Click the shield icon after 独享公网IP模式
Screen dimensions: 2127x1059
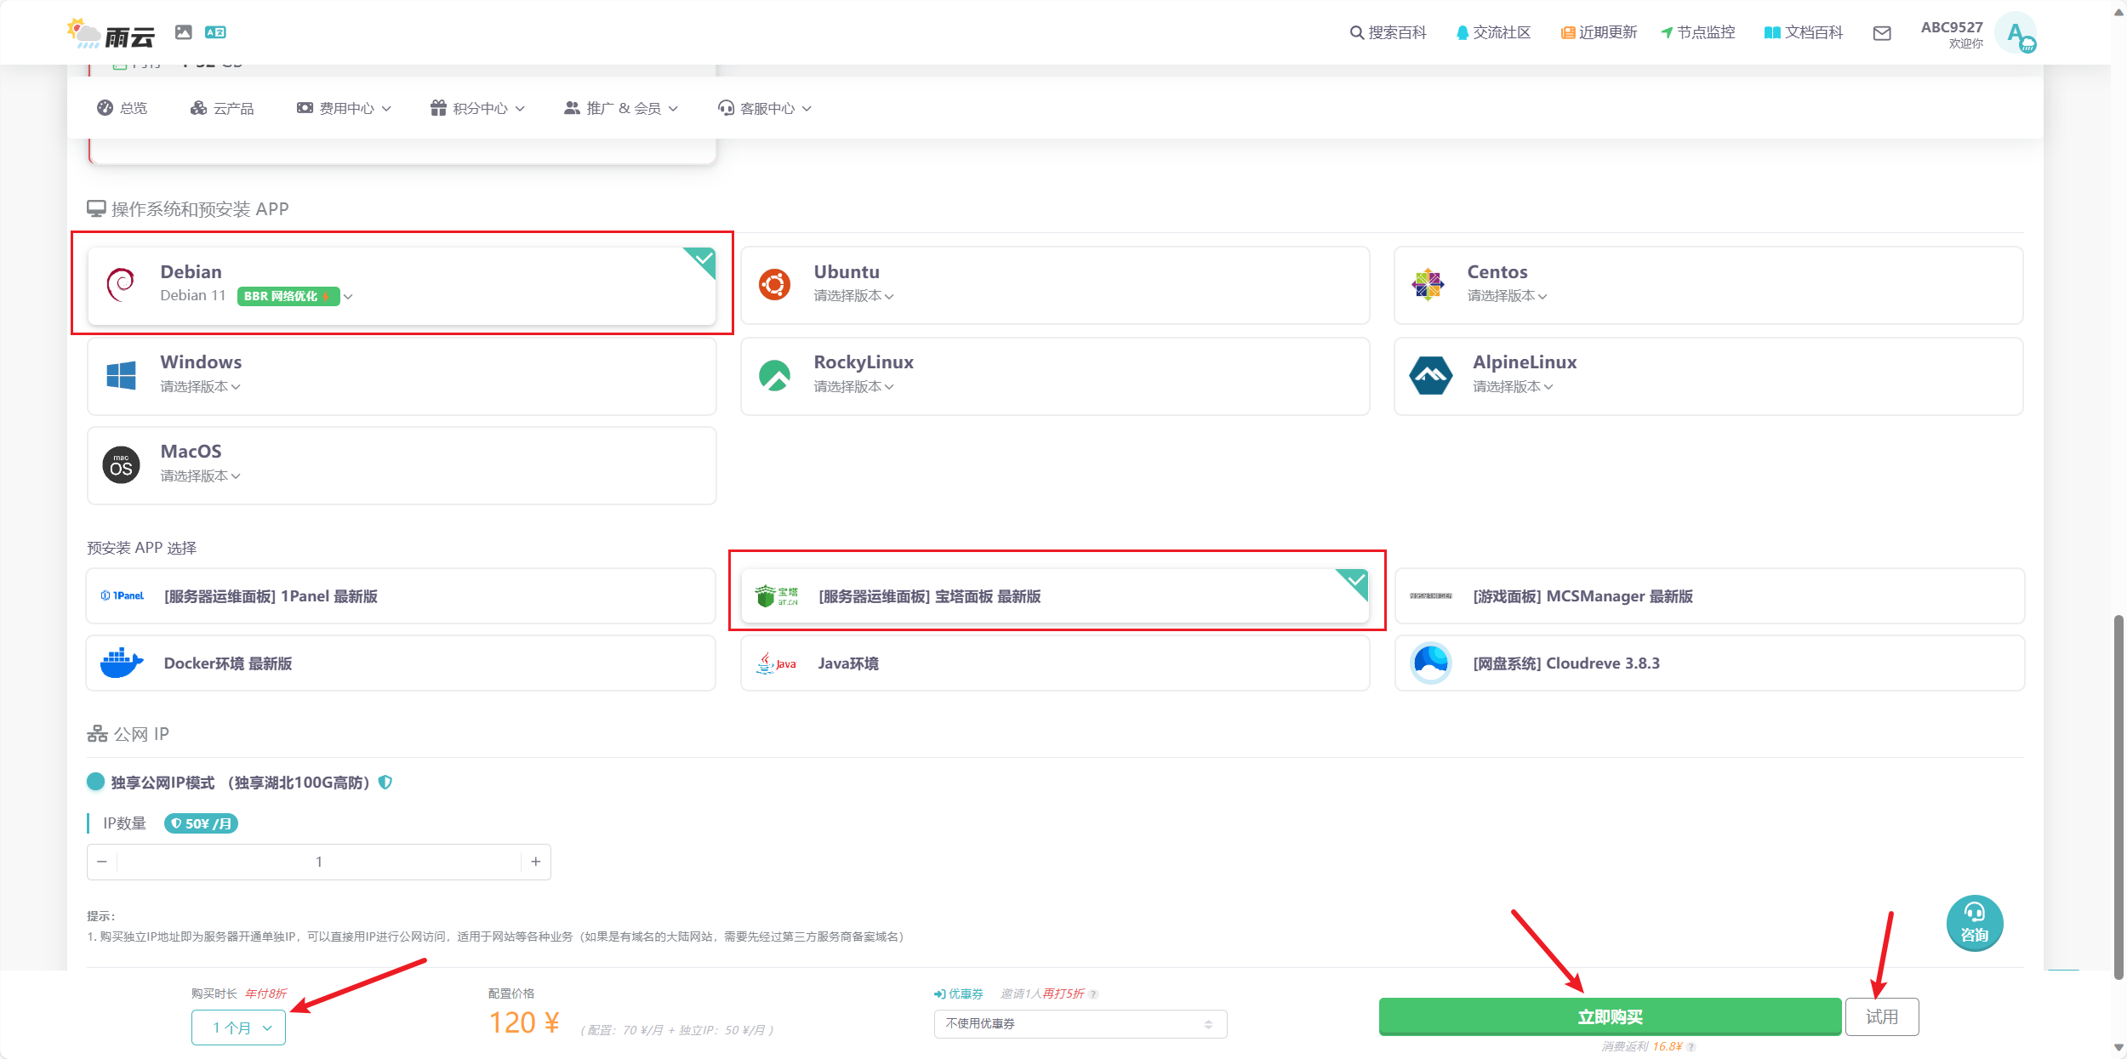click(x=385, y=783)
